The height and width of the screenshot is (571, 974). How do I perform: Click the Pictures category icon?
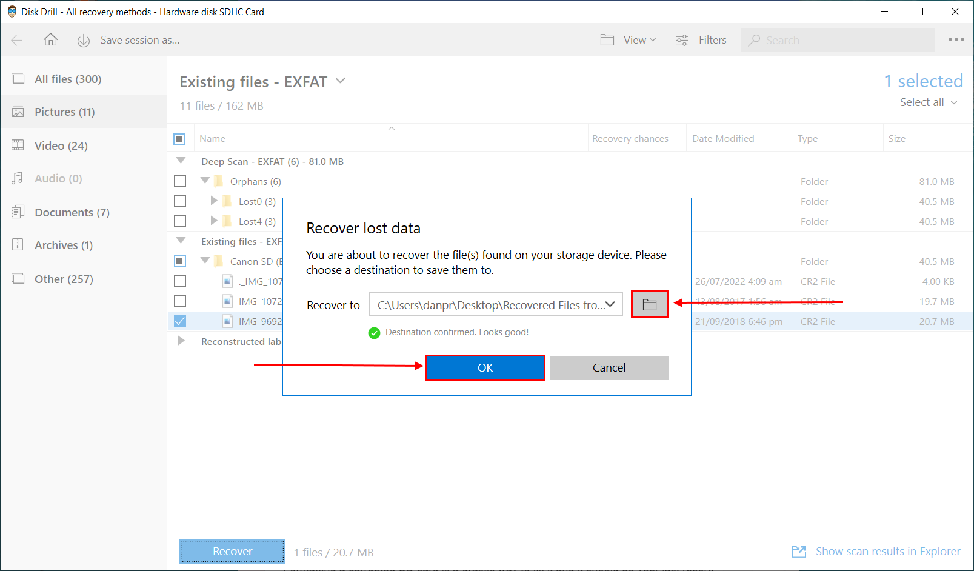[x=18, y=112]
